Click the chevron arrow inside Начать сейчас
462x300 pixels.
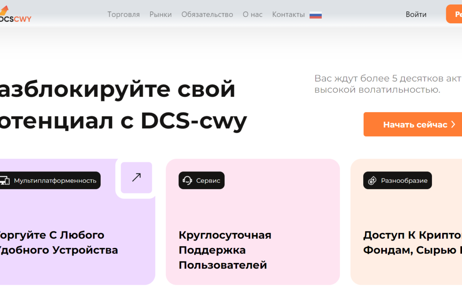tap(453, 125)
